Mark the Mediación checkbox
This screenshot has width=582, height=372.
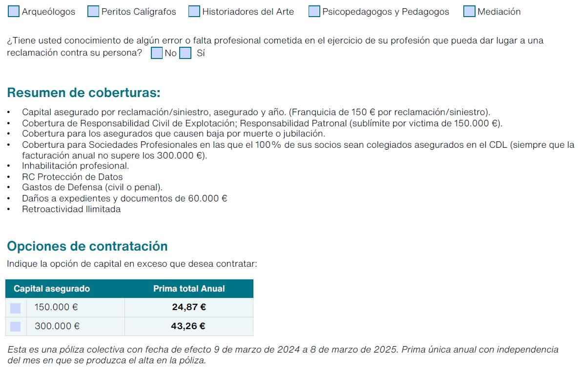click(x=470, y=12)
